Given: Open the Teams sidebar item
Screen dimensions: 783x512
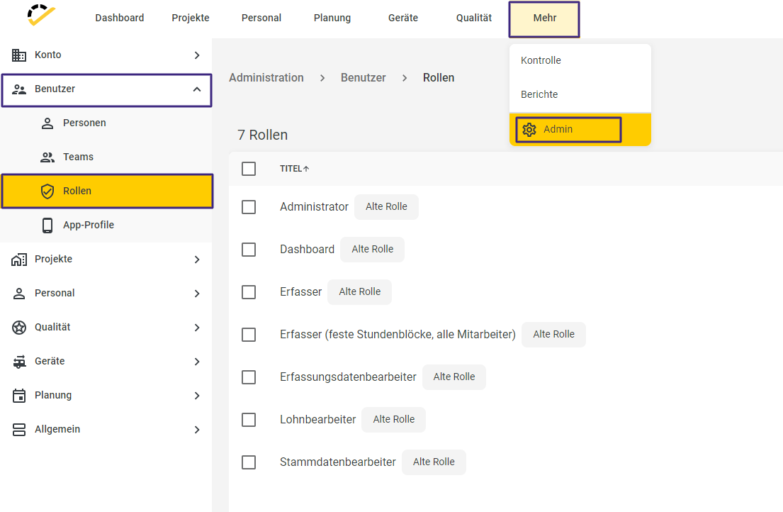Looking at the screenshot, I should [x=106, y=157].
